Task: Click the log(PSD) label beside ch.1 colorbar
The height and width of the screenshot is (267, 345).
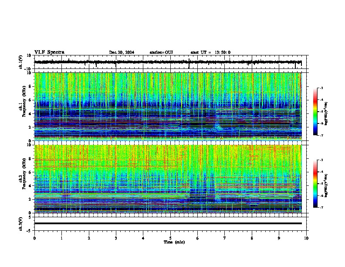Action: click(x=326, y=114)
